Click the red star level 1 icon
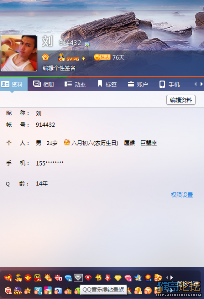This screenshot has width=204, height=299. (148, 278)
